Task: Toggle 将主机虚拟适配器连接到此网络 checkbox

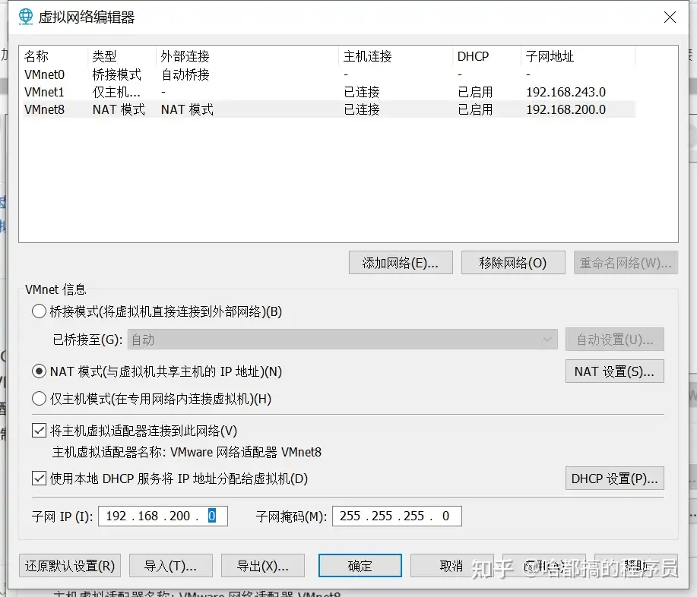Action: (x=39, y=431)
